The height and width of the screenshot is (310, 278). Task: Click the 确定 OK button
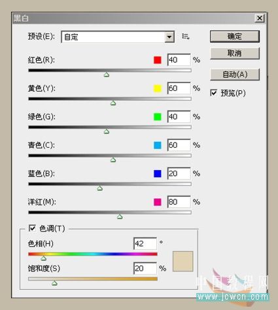click(x=235, y=36)
